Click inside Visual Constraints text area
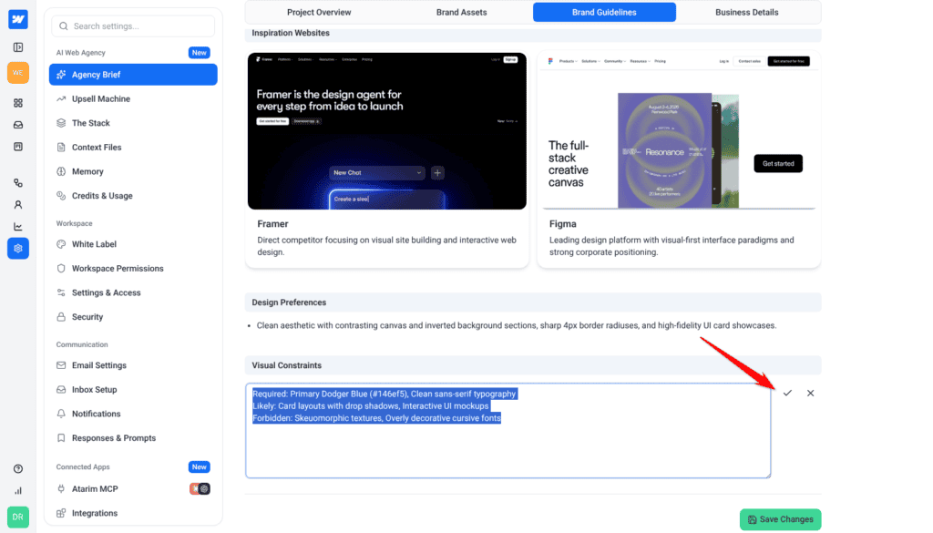 coord(508,431)
